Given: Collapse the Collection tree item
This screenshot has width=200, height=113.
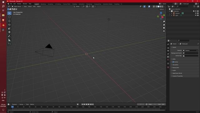Looking at the screenshot, I should (x=170, y=11).
